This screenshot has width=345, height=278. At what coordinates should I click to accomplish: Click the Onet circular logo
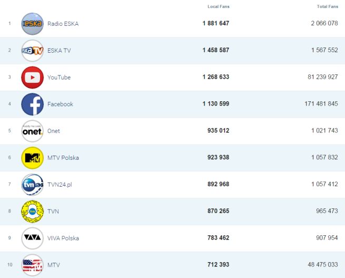[32, 131]
